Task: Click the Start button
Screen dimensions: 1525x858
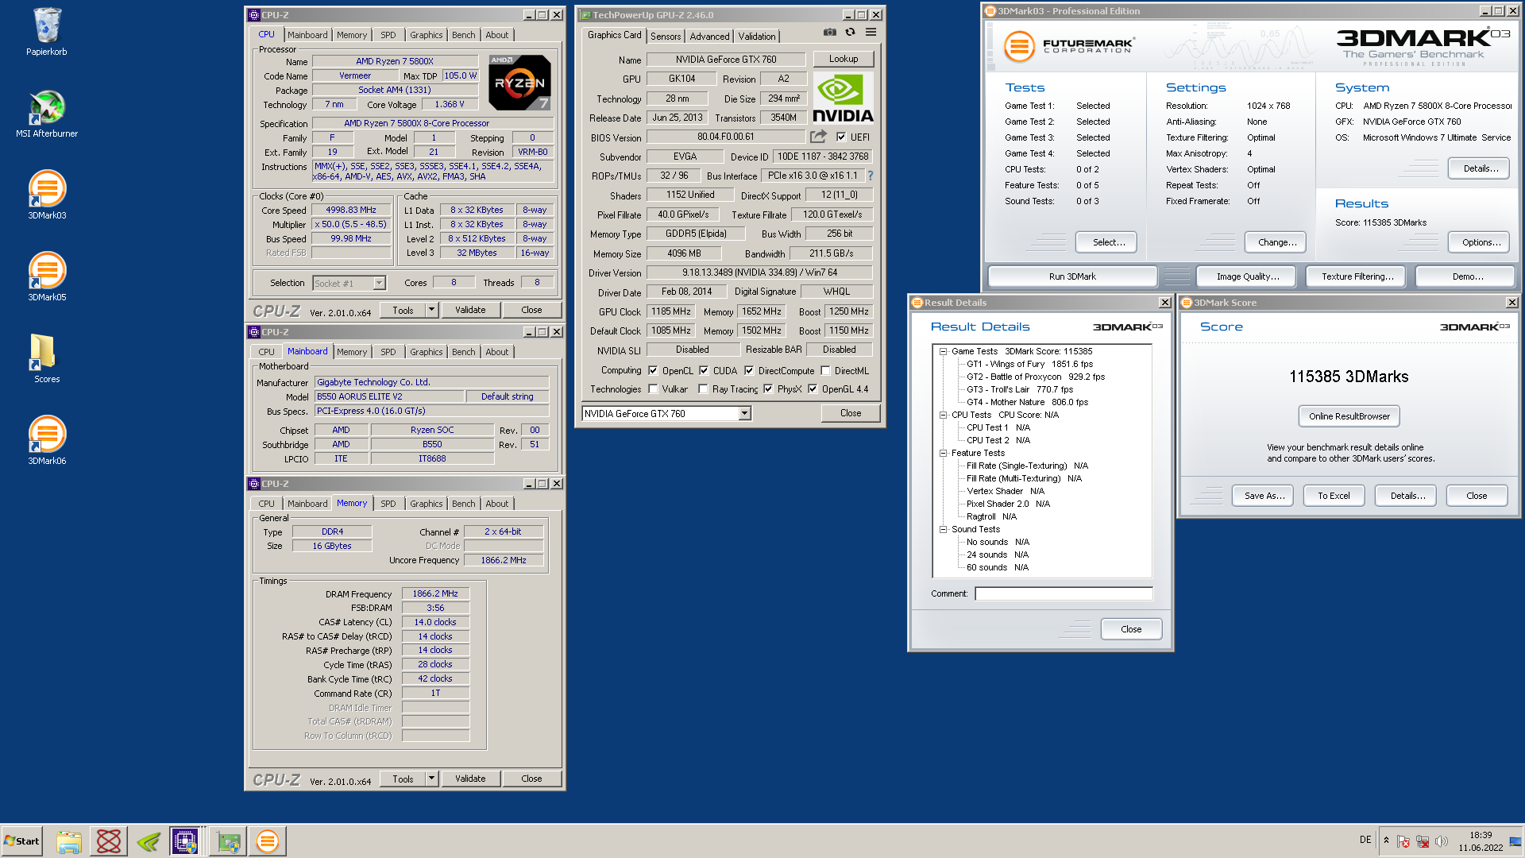Action: coord(22,841)
